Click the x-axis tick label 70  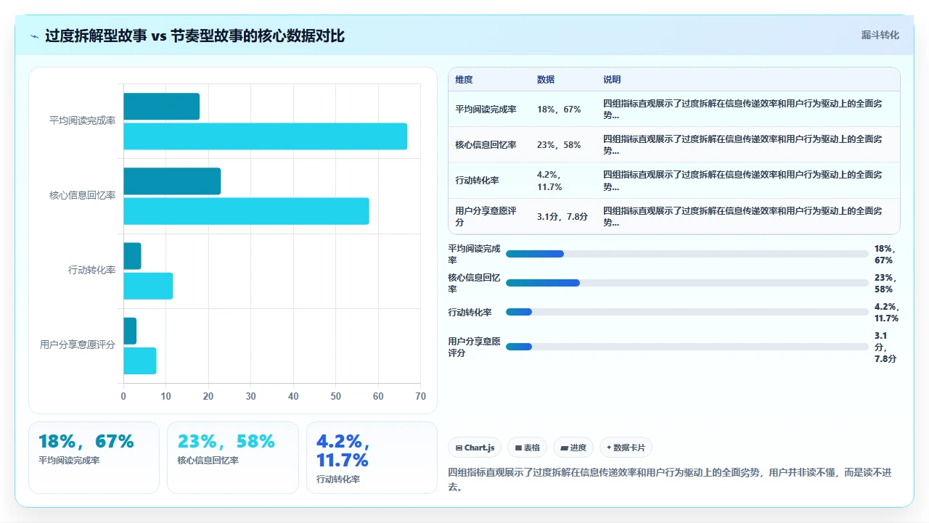[421, 397]
